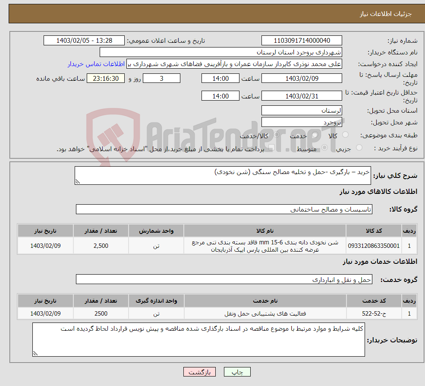Screen dimensions: 425x386
Task: Click the goods quantity 2,500 cell
Action: (101, 246)
